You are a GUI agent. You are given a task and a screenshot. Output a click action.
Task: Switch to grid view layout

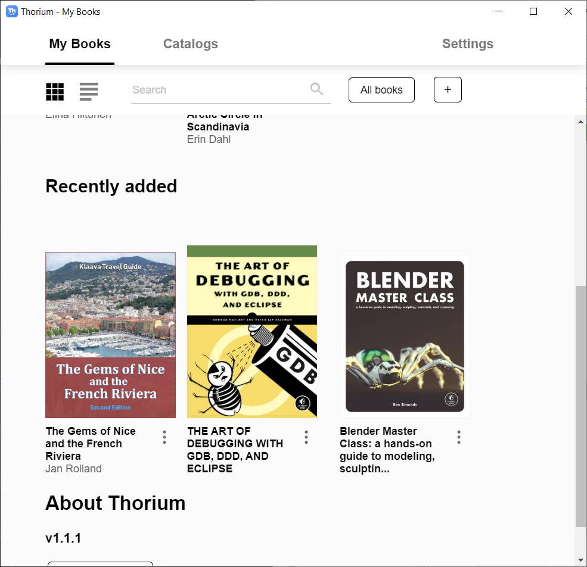point(55,91)
